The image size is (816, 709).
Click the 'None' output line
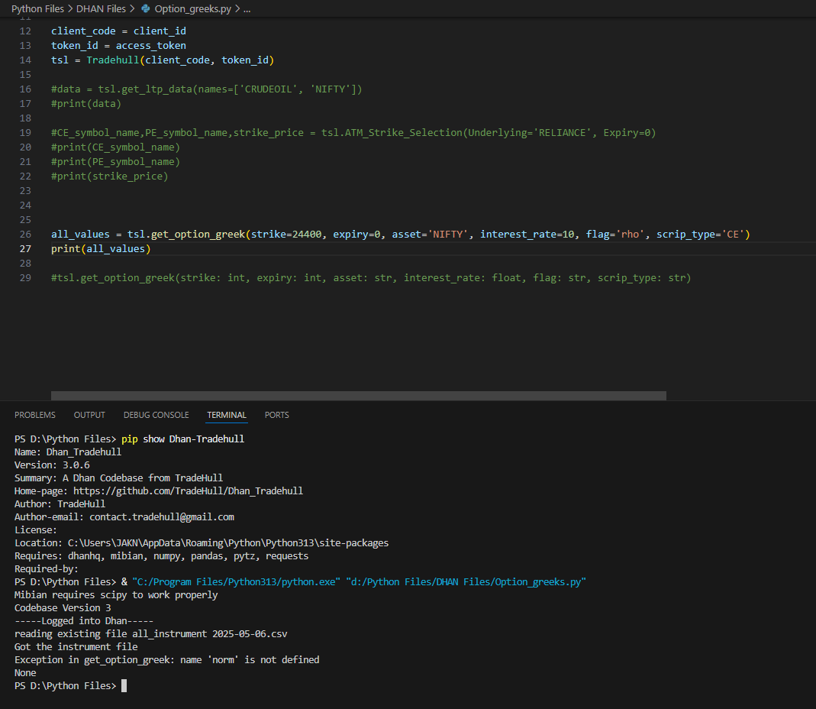(25, 672)
